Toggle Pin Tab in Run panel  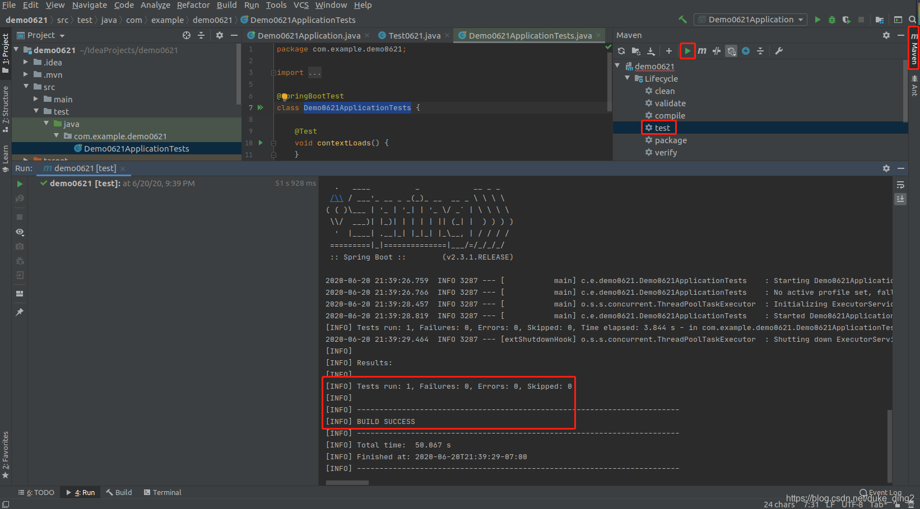tap(20, 312)
